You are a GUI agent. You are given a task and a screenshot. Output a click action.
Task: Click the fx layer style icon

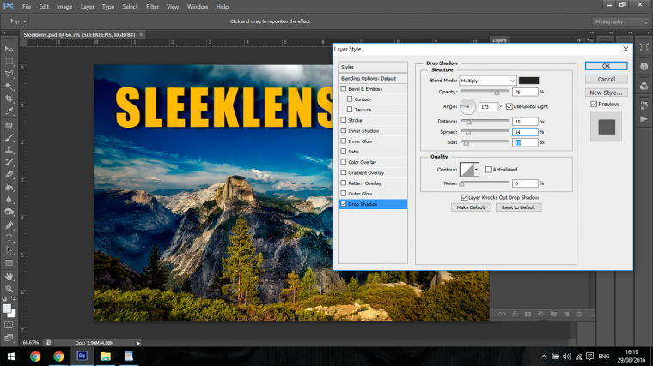tap(515, 314)
